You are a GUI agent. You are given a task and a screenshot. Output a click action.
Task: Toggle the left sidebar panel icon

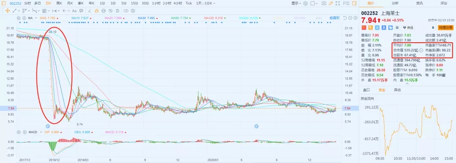click(x=3, y=3)
